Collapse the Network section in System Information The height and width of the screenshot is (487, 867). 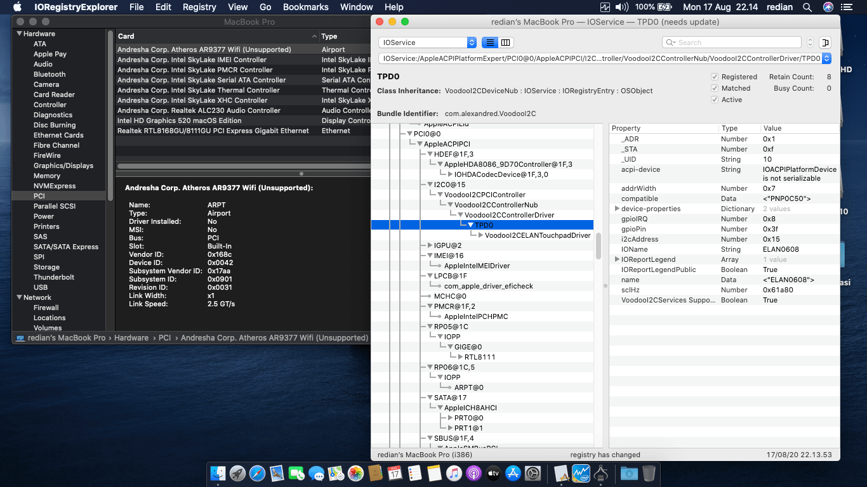click(x=20, y=297)
